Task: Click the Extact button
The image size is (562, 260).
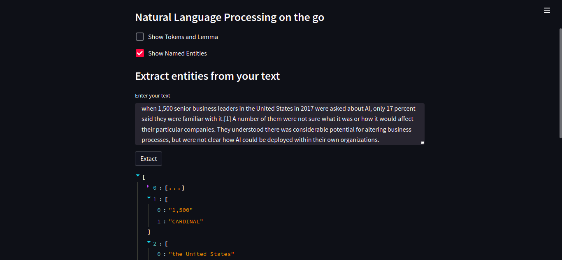Action: (148, 158)
